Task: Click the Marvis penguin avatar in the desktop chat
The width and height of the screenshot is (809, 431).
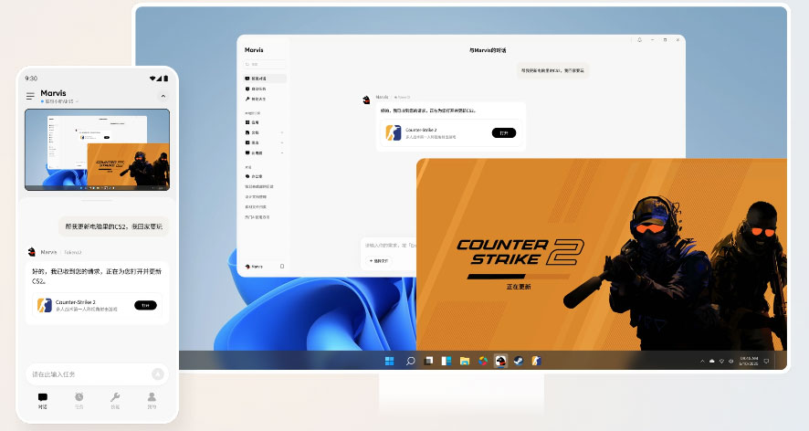Action: tap(366, 100)
